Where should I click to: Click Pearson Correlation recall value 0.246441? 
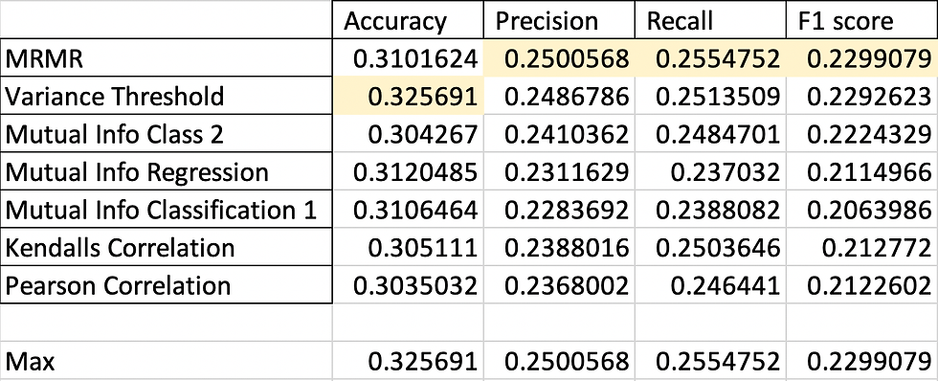pos(709,284)
